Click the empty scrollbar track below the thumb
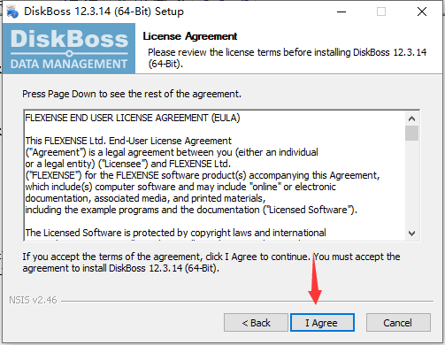445x345 pixels. (x=411, y=184)
